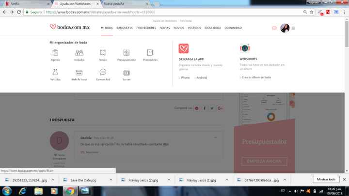The height and width of the screenshot is (196, 349).
Task: Click the bodas.com.mx logo
Action: pos(70,27)
